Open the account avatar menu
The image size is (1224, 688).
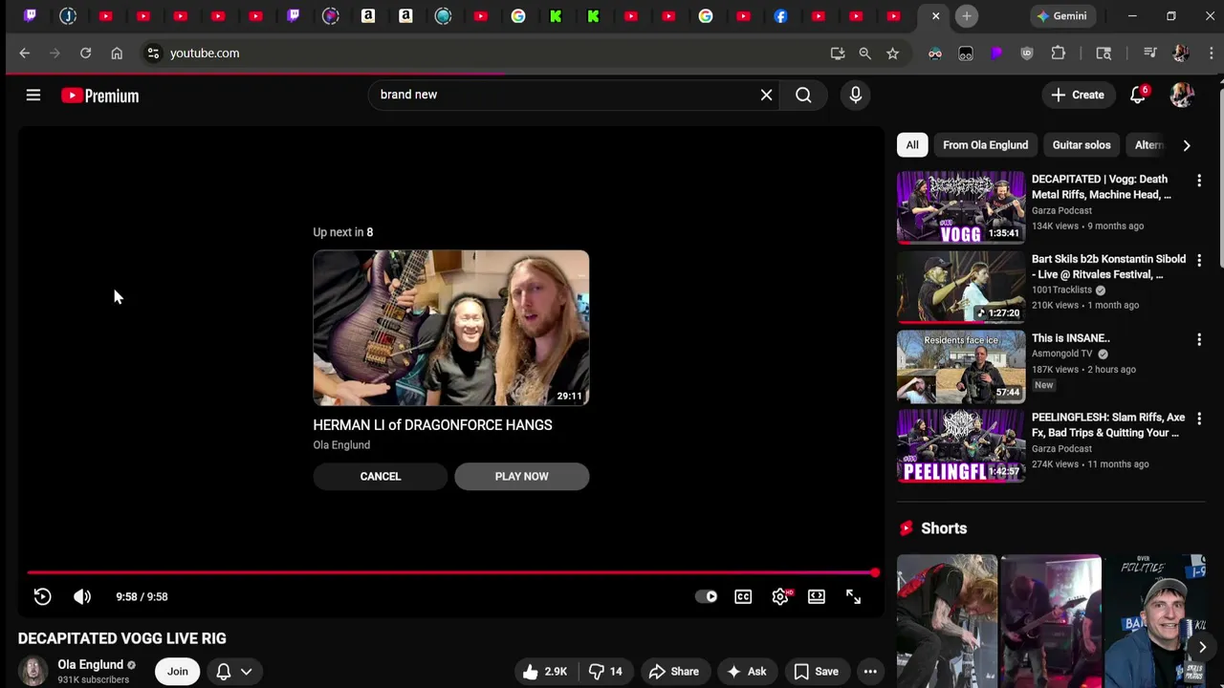1182,95
